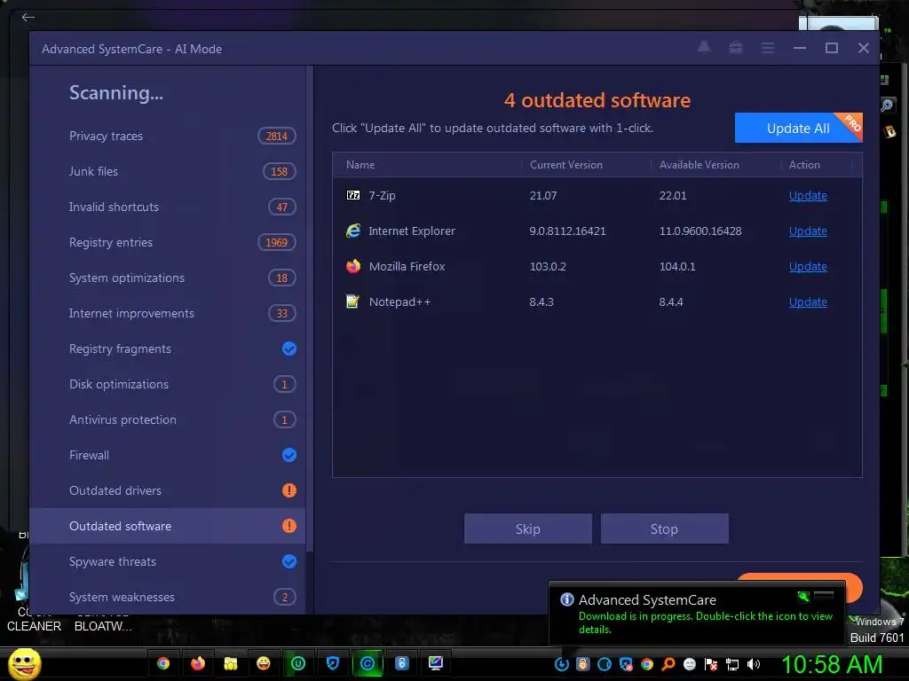Click the Firewall blue checkmark icon

pyautogui.click(x=289, y=455)
